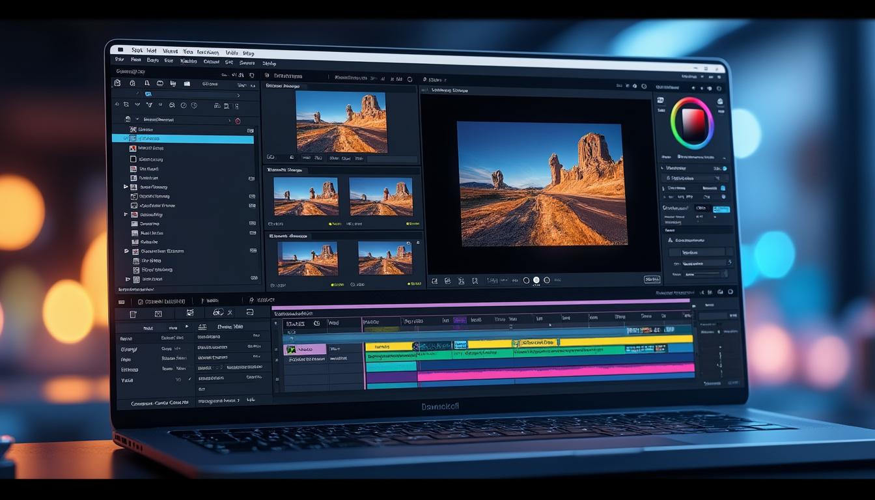Select lilac clip label in timeline track header
Screen dimensions: 875x500
click(x=305, y=350)
